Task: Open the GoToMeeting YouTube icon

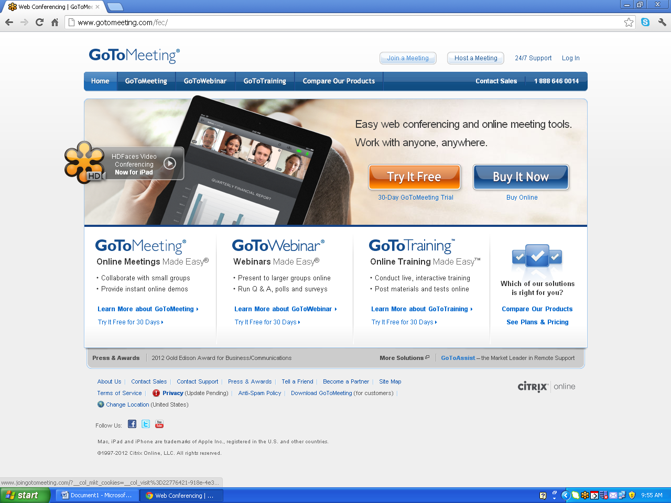Action: pyautogui.click(x=159, y=424)
